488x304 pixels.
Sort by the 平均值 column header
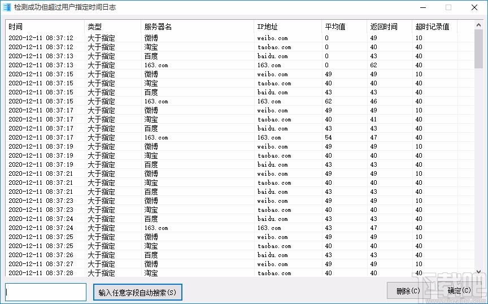pos(344,27)
